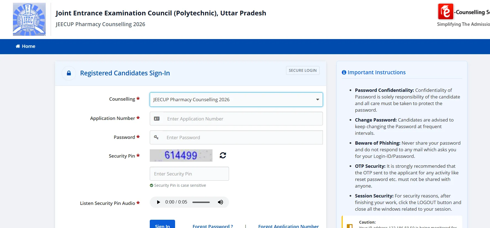Click the JEEC council logo
490x228 pixels.
click(29, 19)
